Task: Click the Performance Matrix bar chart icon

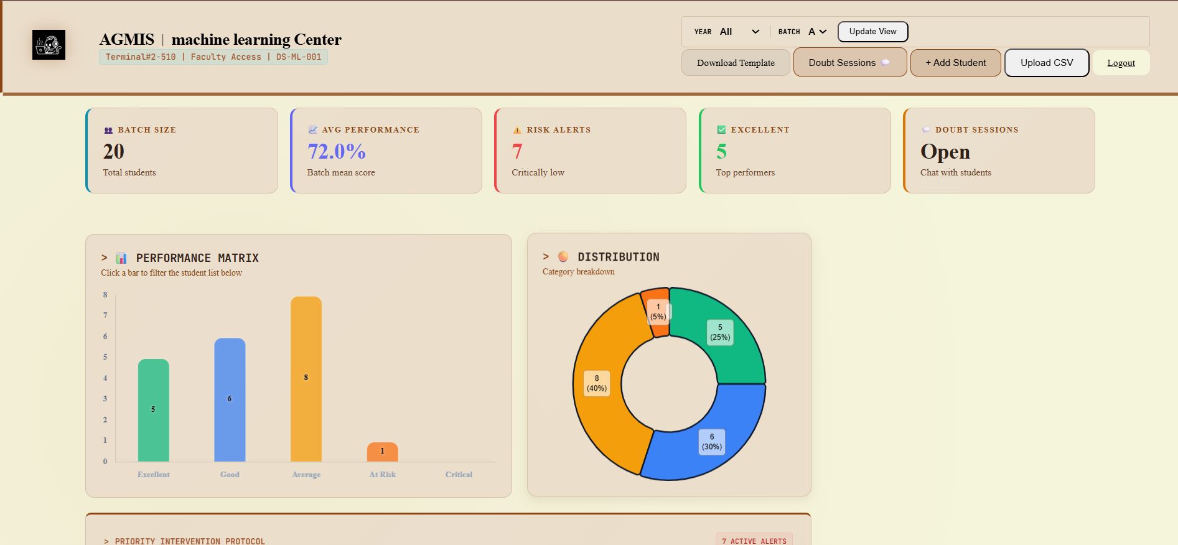Action: tap(121, 258)
